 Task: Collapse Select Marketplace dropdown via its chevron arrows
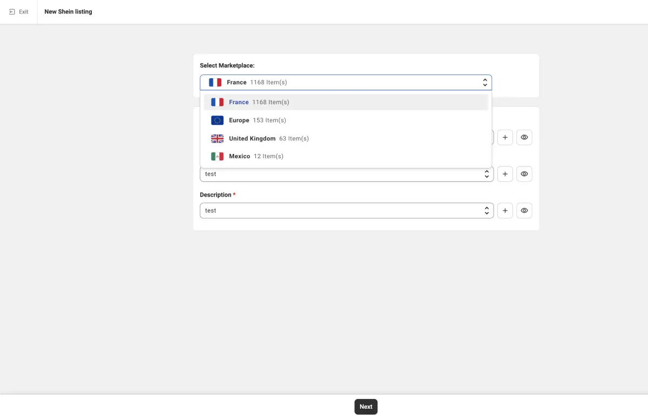click(x=484, y=83)
